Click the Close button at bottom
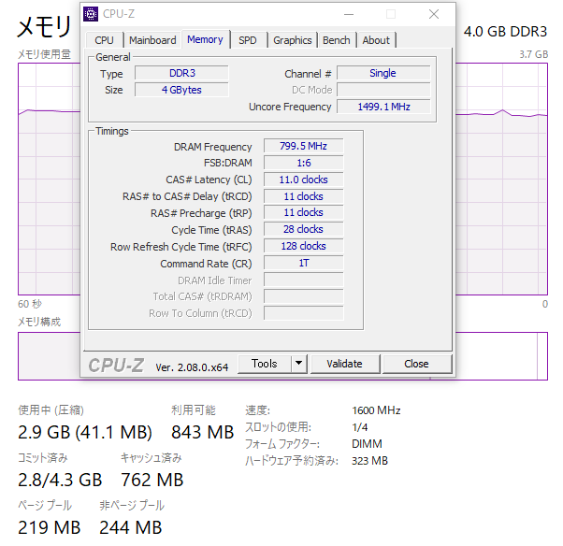This screenshot has width=563, height=546. (416, 364)
